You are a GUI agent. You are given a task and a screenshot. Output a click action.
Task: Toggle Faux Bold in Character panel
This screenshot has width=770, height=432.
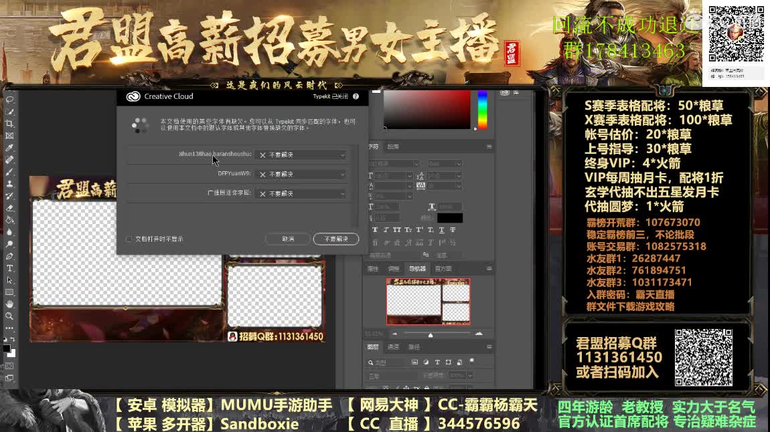375,230
